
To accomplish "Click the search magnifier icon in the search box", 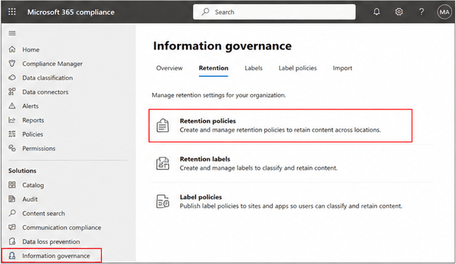I will click(206, 11).
